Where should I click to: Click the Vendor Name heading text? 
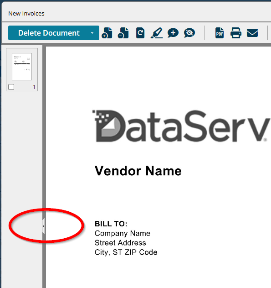pyautogui.click(x=138, y=171)
